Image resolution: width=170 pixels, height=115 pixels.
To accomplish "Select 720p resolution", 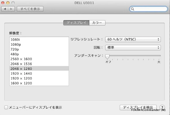I will coord(39,49).
